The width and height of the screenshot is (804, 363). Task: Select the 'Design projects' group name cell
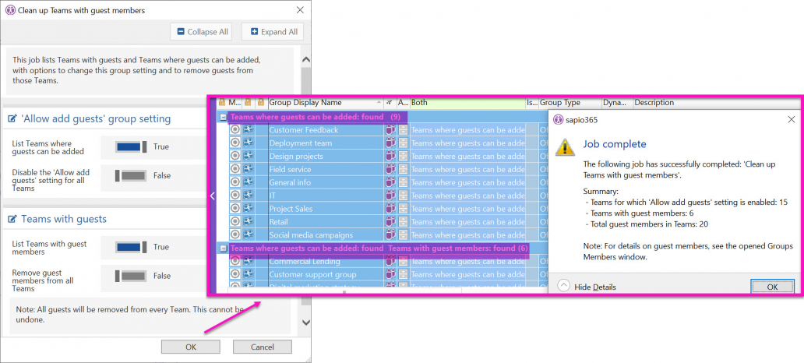pyautogui.click(x=326, y=157)
